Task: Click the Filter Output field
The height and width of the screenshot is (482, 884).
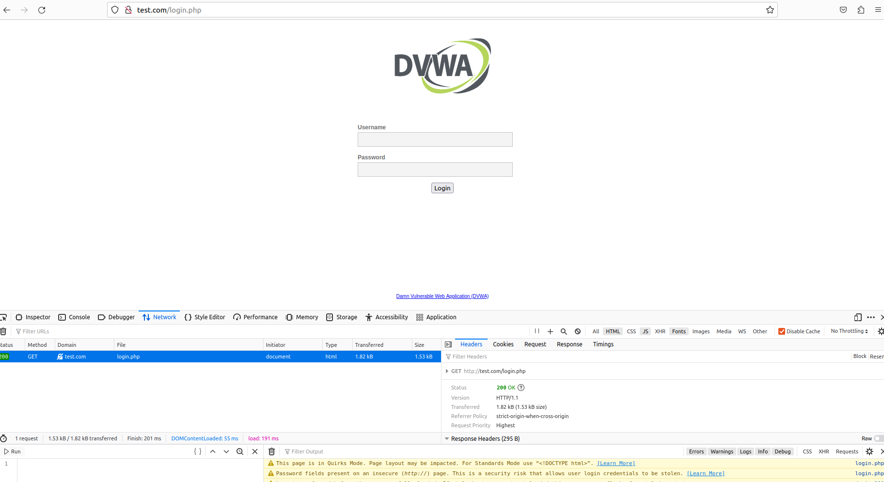Action: [482, 451]
